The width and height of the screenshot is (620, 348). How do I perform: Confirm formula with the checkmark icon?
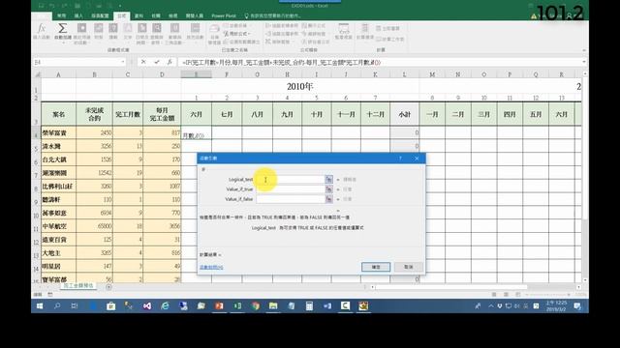coord(157,62)
